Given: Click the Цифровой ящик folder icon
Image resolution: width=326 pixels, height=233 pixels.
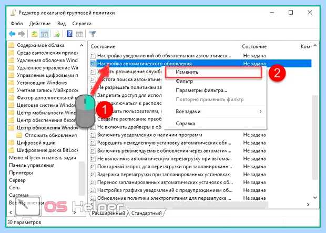Looking at the screenshot, I should (x=11, y=143).
